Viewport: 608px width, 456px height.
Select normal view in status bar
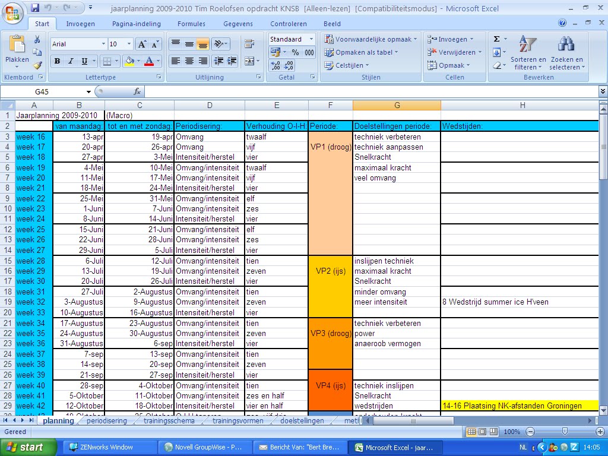(471, 432)
